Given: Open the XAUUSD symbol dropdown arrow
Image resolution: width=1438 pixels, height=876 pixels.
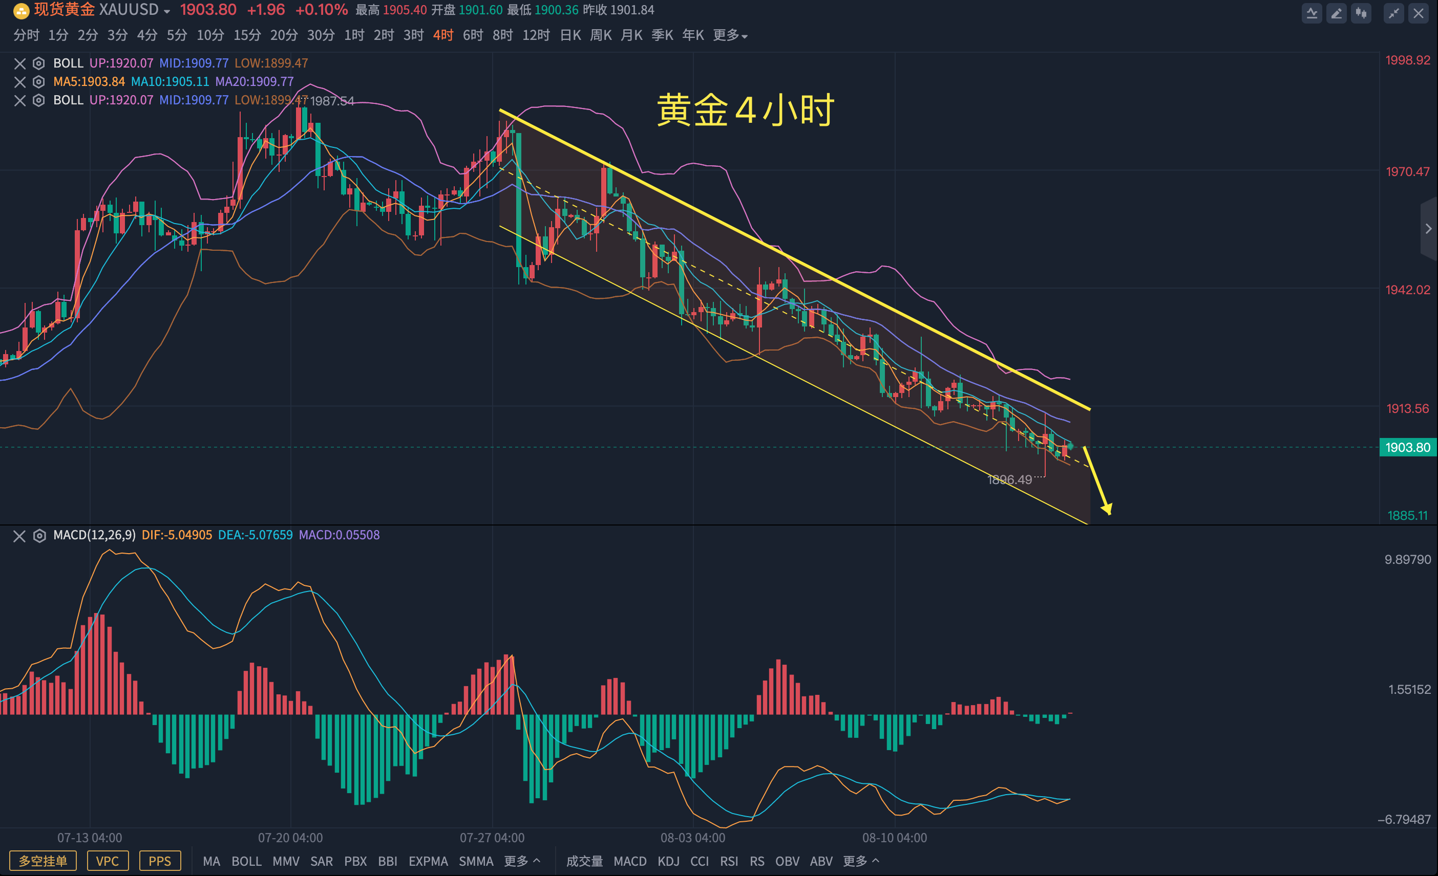Looking at the screenshot, I should (x=167, y=12).
